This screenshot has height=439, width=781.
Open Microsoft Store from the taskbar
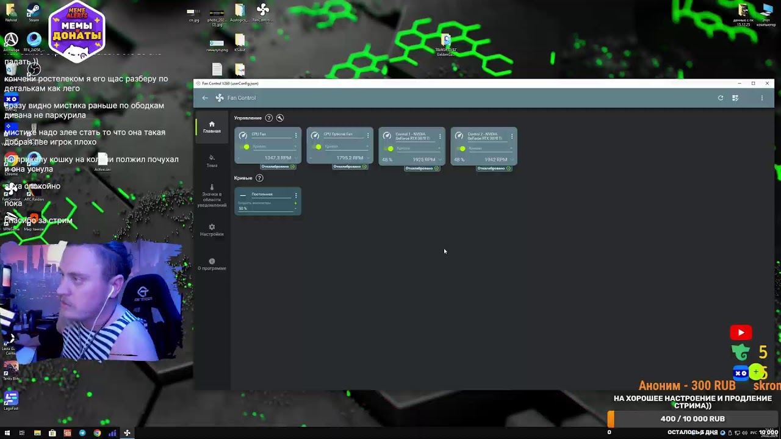click(52, 433)
